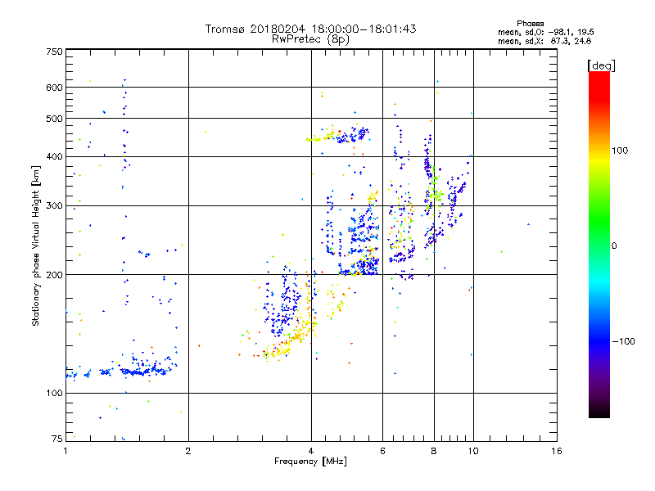Click the y-axis tick label '500'
The height and width of the screenshot is (491, 655).
point(54,119)
